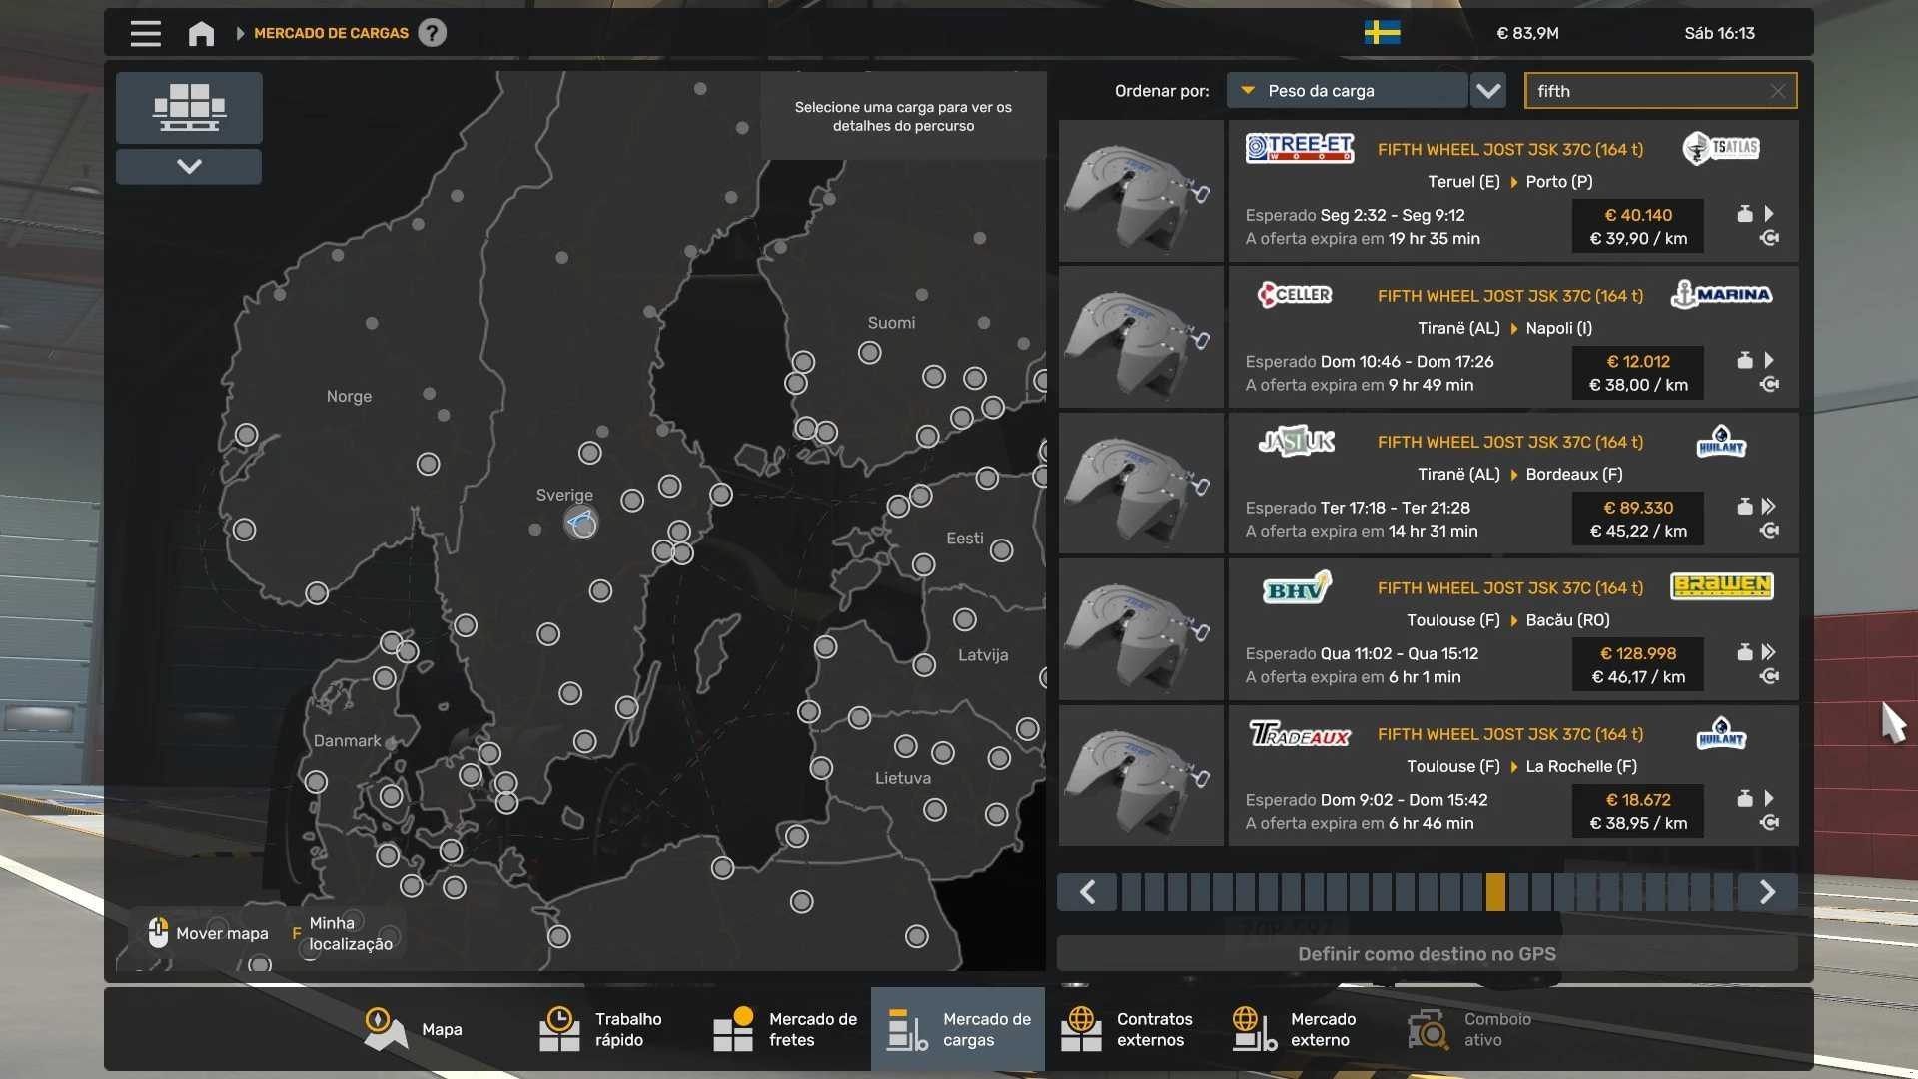This screenshot has width=1918, height=1079.
Task: Expand the trailer selection chevron
Action: (x=189, y=166)
